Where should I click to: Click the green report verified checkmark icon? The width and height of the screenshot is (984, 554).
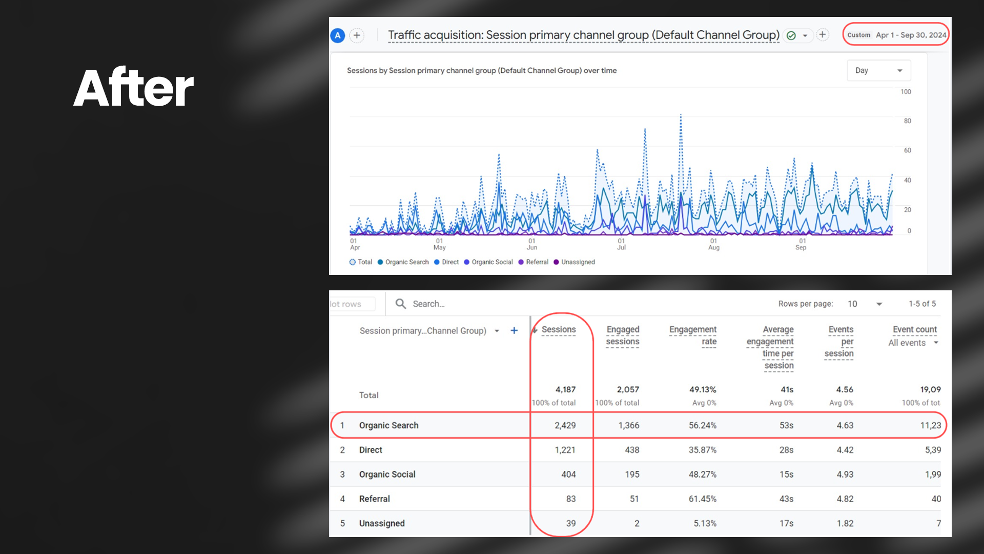coord(791,35)
